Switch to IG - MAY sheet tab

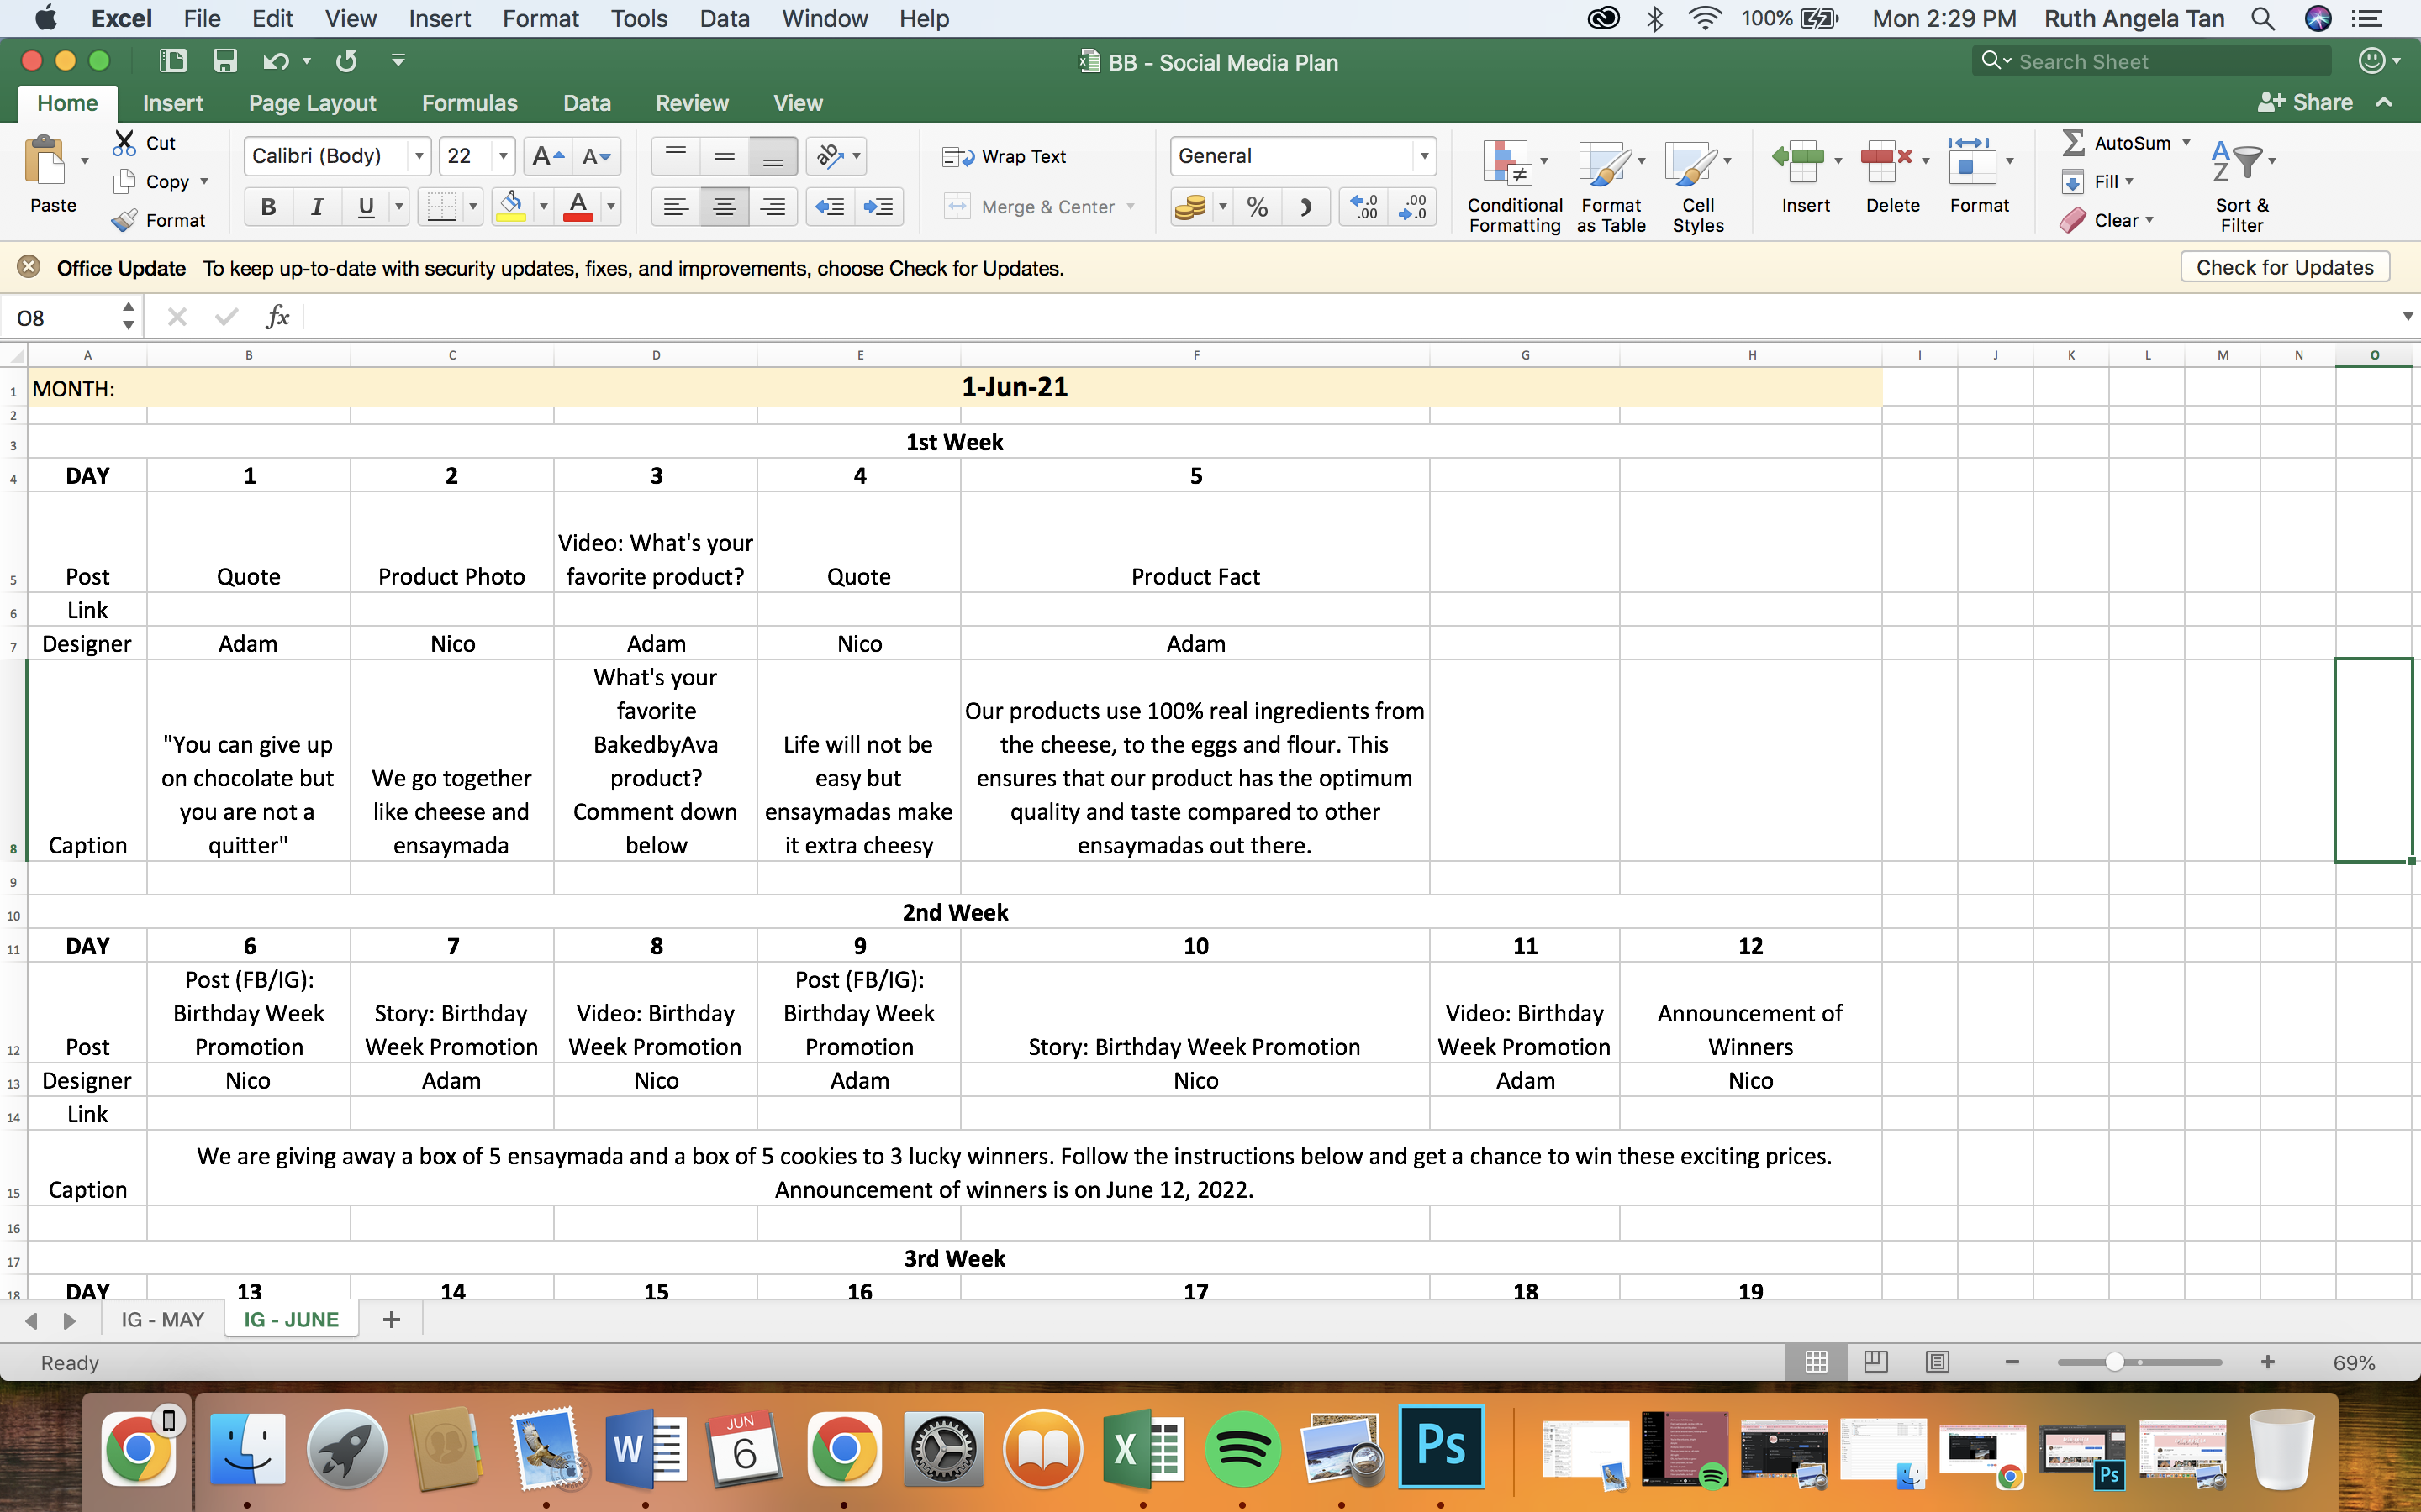162,1319
